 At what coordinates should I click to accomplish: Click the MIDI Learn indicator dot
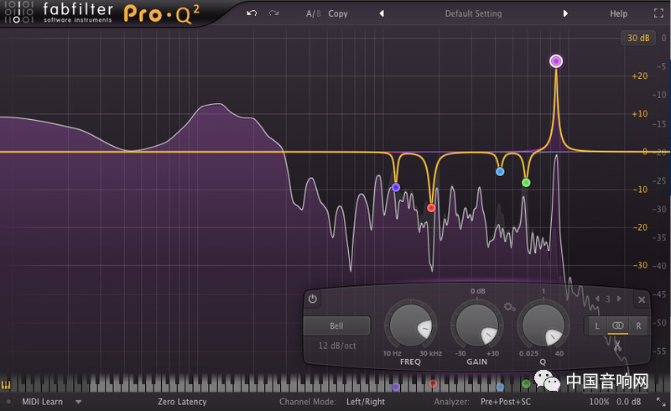tap(8, 402)
